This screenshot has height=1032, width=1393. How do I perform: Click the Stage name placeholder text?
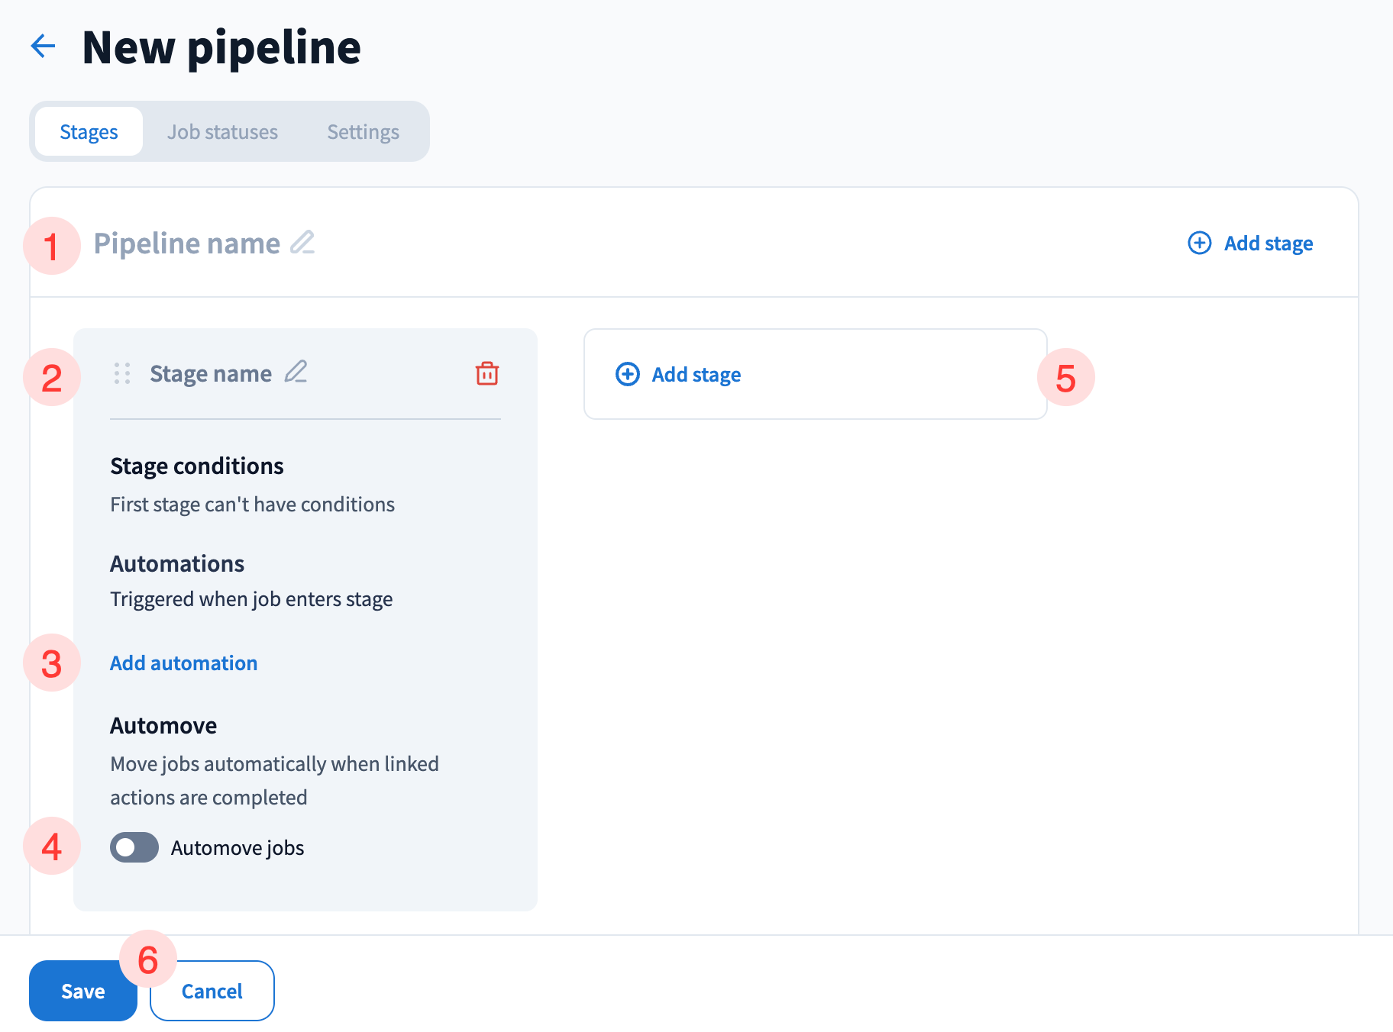pyautogui.click(x=211, y=374)
